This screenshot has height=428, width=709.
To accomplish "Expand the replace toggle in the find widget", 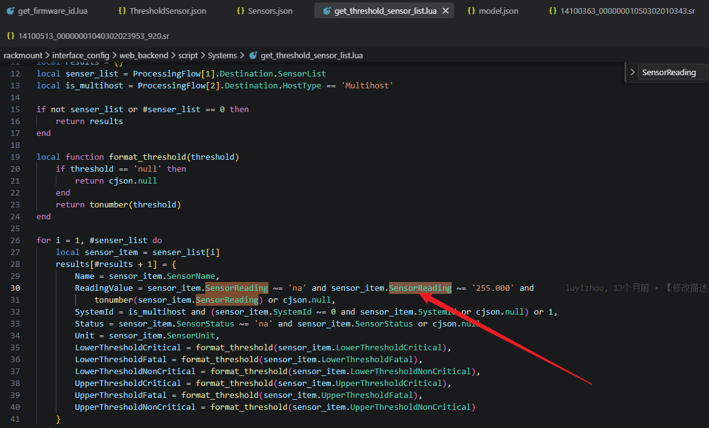I will point(632,72).
